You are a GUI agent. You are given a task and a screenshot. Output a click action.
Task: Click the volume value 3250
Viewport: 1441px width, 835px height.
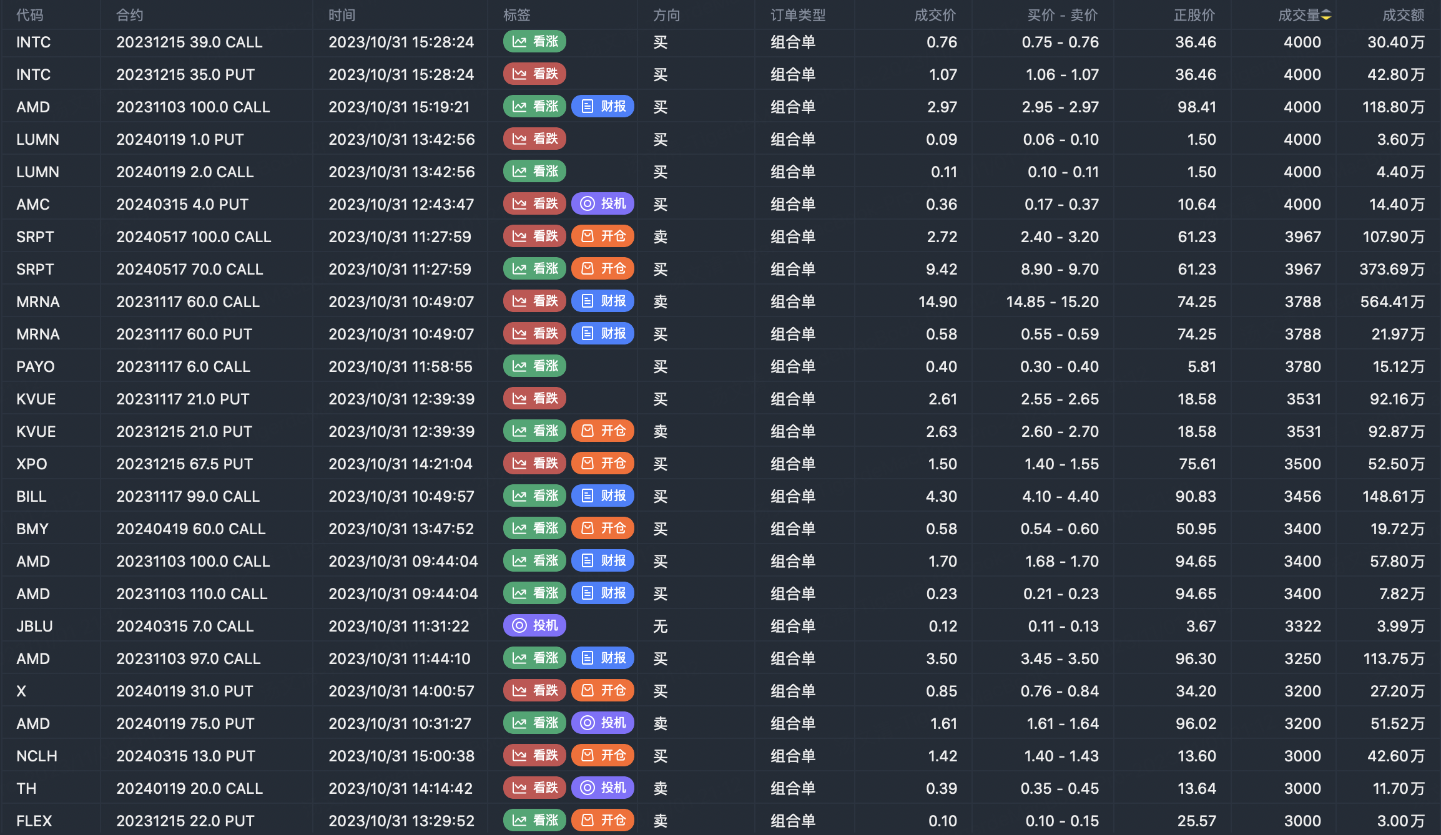click(1303, 658)
